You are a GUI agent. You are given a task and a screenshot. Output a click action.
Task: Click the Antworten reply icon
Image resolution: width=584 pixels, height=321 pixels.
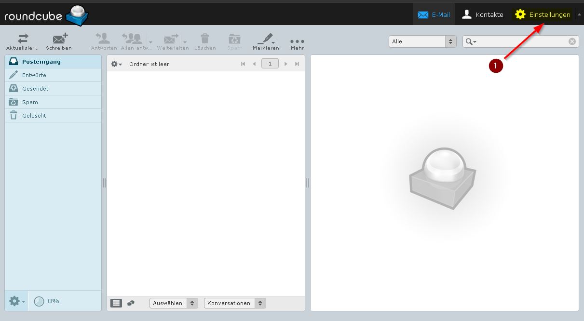(104, 39)
